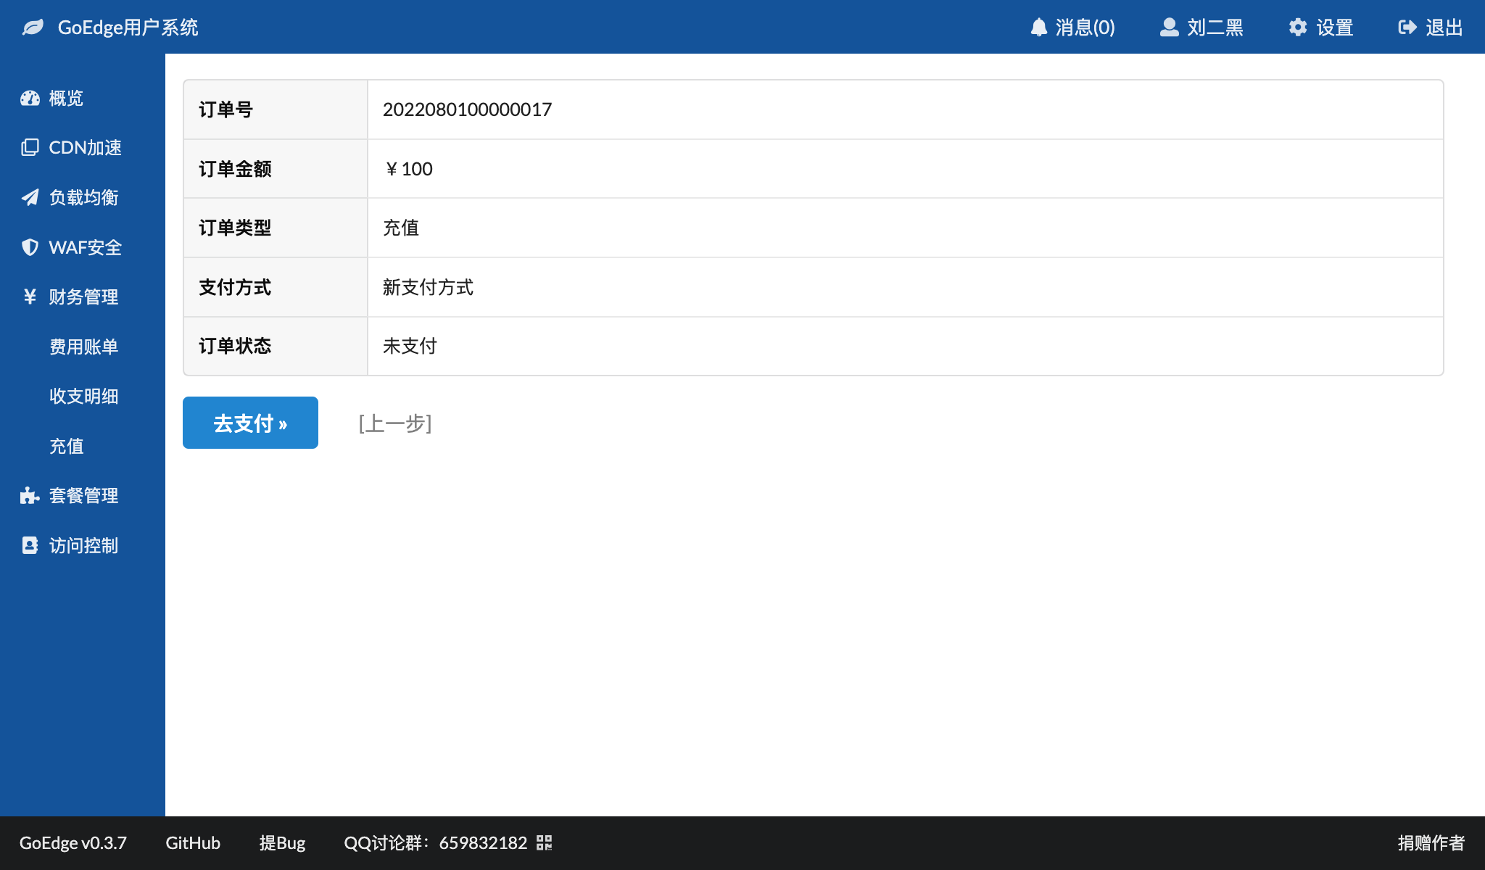The image size is (1485, 870).
Task: Click the finance yen sign icon
Action: pos(30,297)
